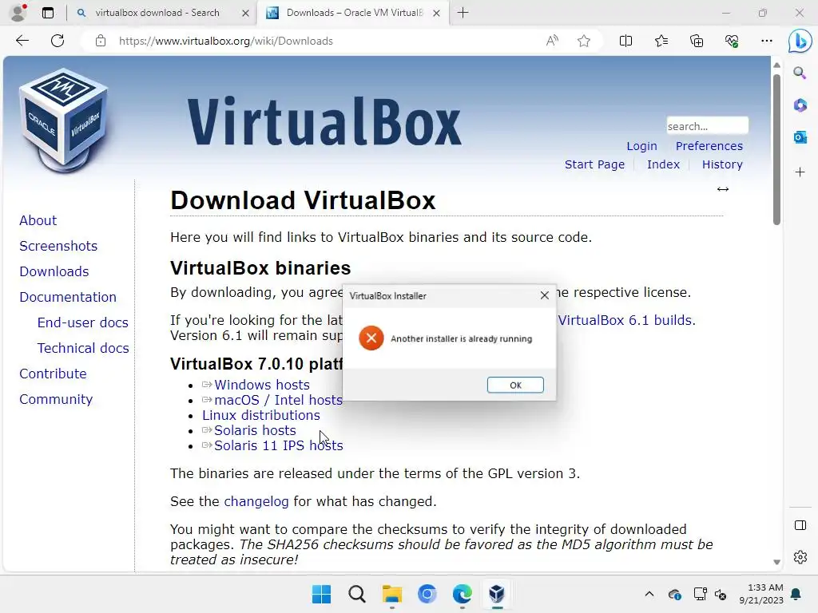Open Settings and more ellipsis menu

click(x=766, y=41)
